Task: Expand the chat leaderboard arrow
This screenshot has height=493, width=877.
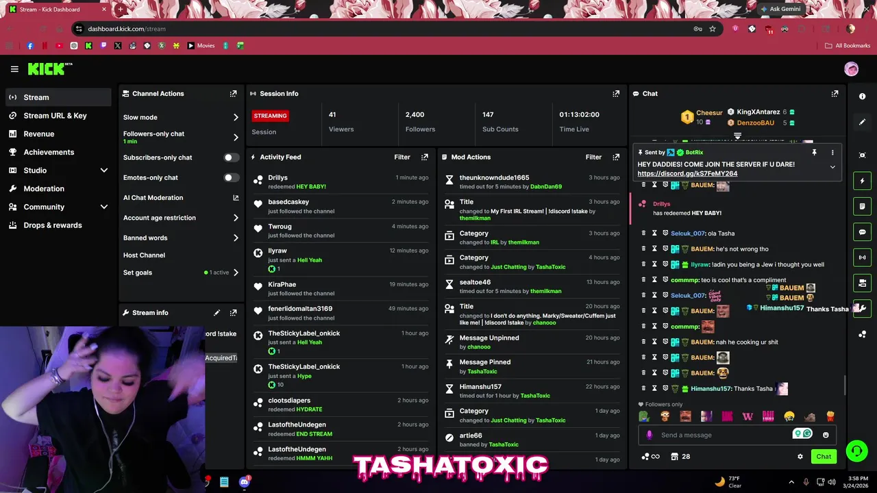Action: 737,136
